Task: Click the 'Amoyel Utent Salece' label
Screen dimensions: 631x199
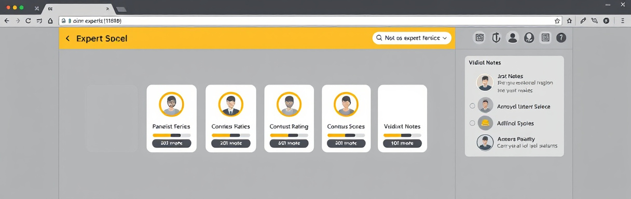Action: pyautogui.click(x=524, y=106)
